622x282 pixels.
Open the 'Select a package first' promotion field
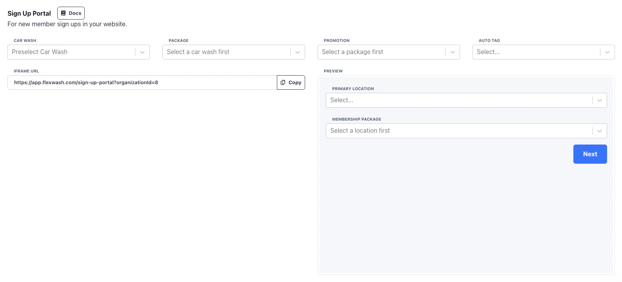[x=389, y=52]
